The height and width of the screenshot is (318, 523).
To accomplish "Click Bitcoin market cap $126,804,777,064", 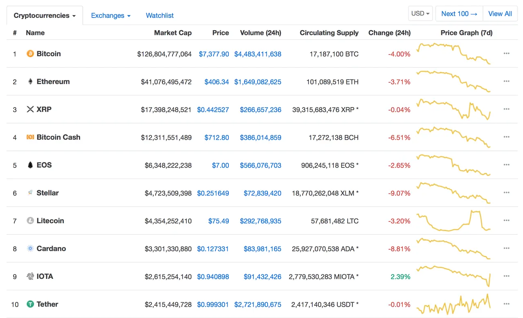I will click(164, 54).
